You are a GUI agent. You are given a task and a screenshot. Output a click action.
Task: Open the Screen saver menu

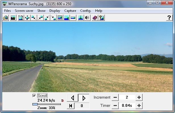click(x=24, y=11)
